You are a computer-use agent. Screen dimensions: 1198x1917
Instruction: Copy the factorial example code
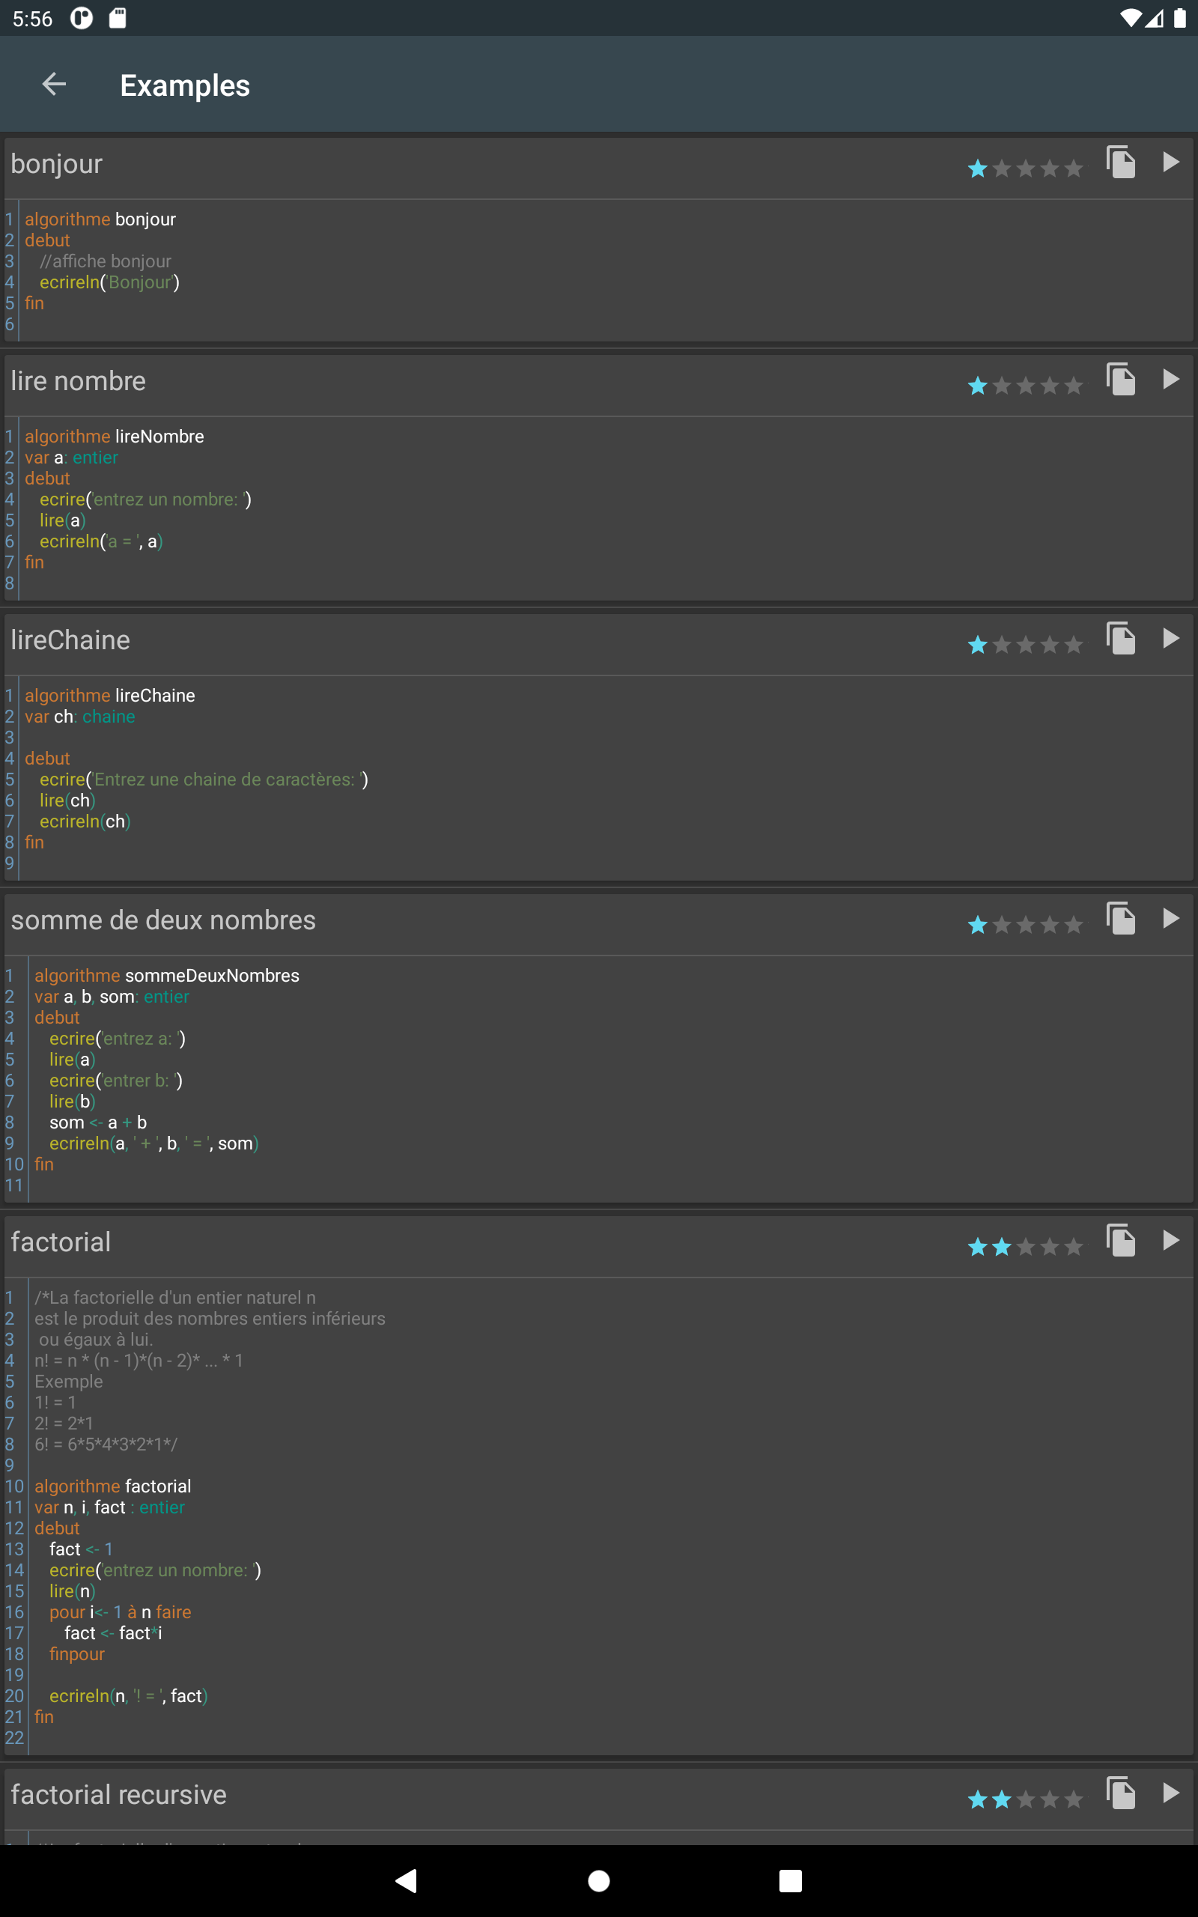coord(1120,1241)
